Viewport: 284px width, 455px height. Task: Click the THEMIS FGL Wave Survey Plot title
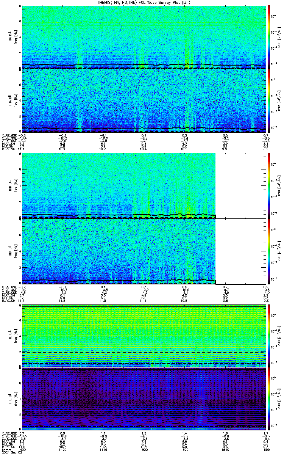point(144,2)
